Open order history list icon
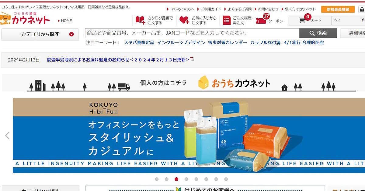The width and height of the screenshot is (365, 191). pos(227,20)
